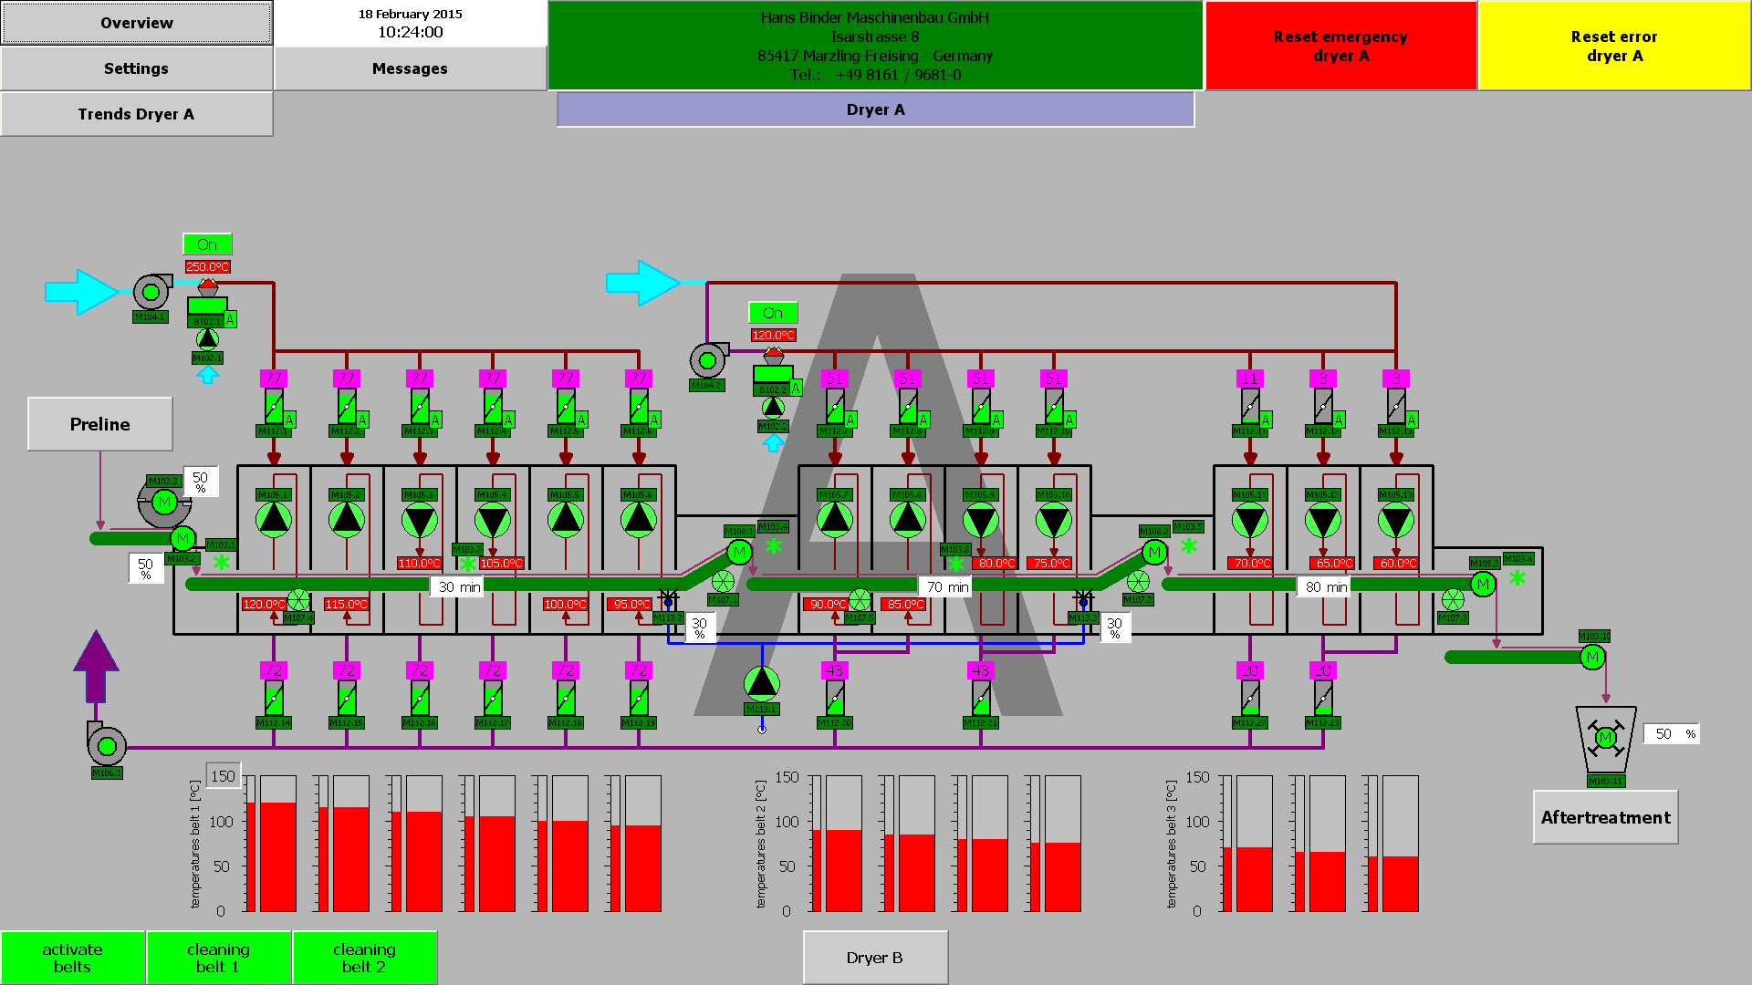Screen dimensions: 1752x985
Task: Click feeder motor M103.3
Action: pos(164,502)
